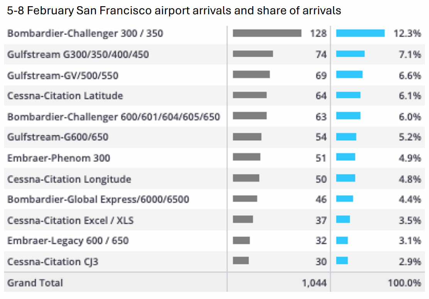The width and height of the screenshot is (429, 299).
Task: Click the blue 6.0% share bar
Action: click(x=348, y=116)
